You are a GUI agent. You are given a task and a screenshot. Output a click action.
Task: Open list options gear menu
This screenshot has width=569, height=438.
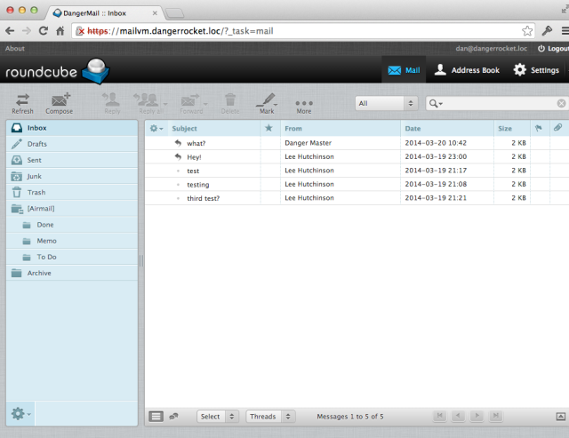coord(156,128)
